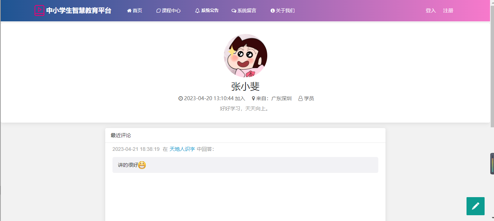Click the location pin icon near 来自
494x221 pixels.
coord(254,98)
